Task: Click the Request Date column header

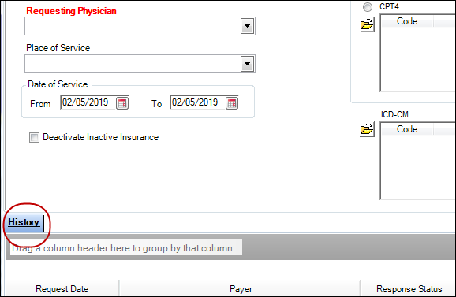Action: click(62, 289)
